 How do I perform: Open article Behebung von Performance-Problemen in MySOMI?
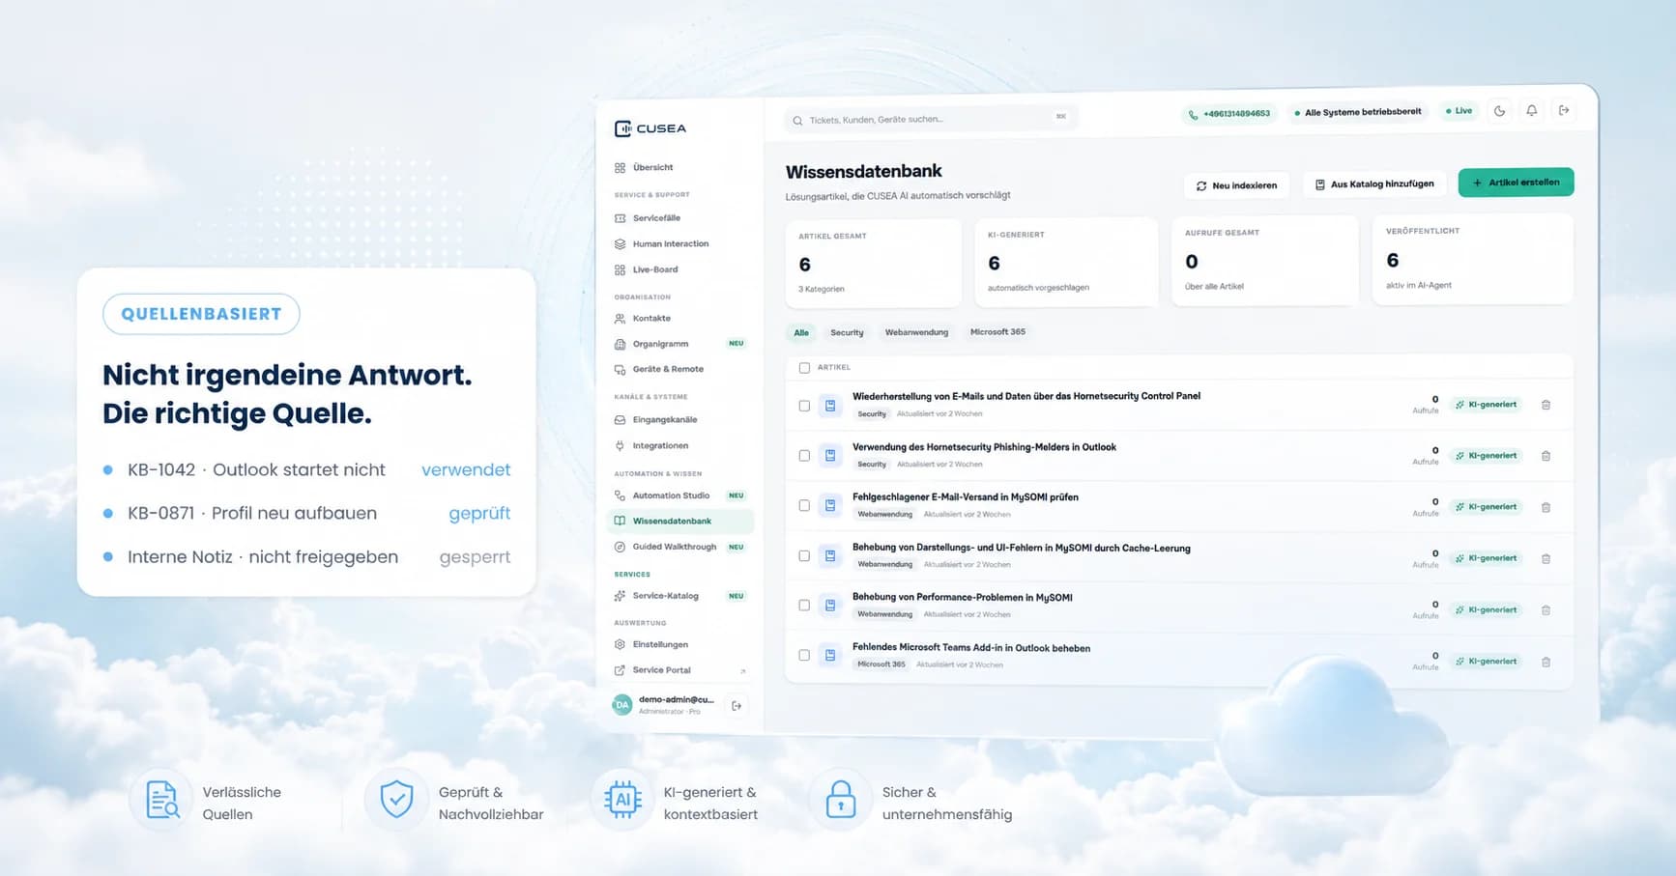963,598
